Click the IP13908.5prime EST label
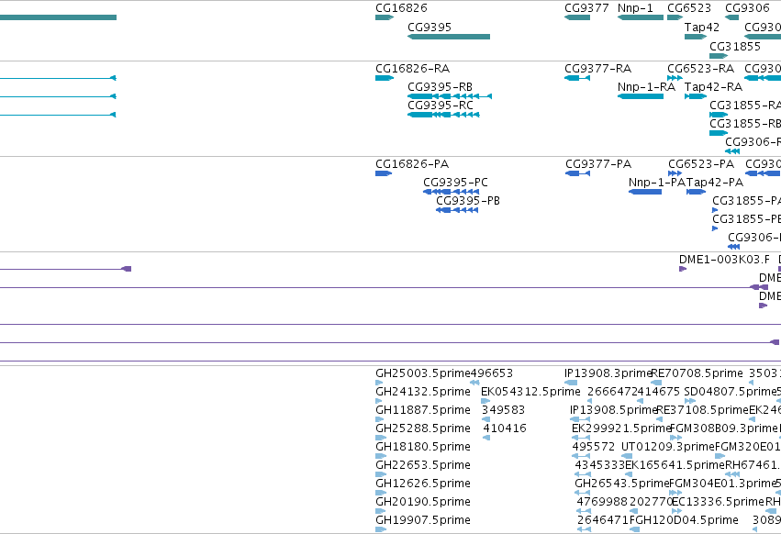The height and width of the screenshot is (534, 781). click(614, 410)
